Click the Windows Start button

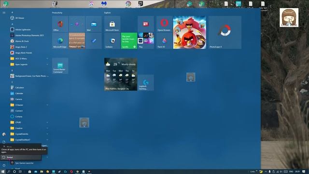[3, 172]
